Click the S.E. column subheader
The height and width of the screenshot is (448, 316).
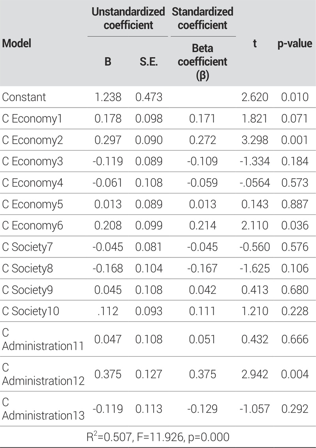coord(149,62)
